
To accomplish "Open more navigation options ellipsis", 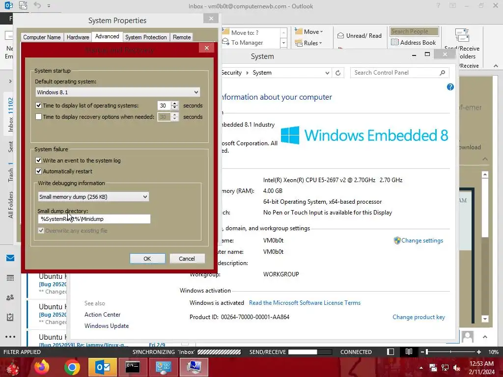I will coord(10,337).
